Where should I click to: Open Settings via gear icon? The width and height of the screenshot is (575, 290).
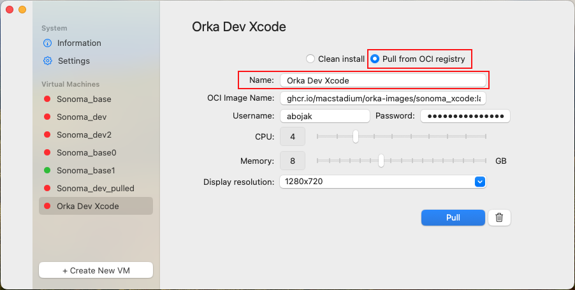tap(47, 61)
